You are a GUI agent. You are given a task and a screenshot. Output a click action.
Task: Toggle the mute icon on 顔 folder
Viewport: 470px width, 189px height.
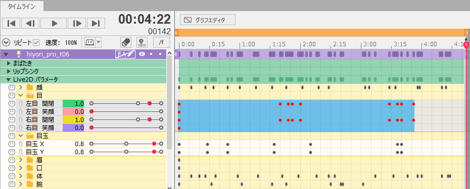pyautogui.click(x=12, y=87)
